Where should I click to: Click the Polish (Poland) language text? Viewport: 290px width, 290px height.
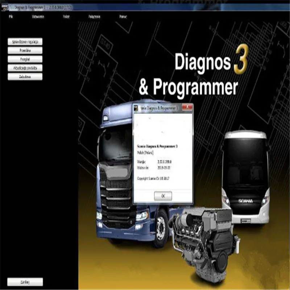pyautogui.click(x=145, y=153)
